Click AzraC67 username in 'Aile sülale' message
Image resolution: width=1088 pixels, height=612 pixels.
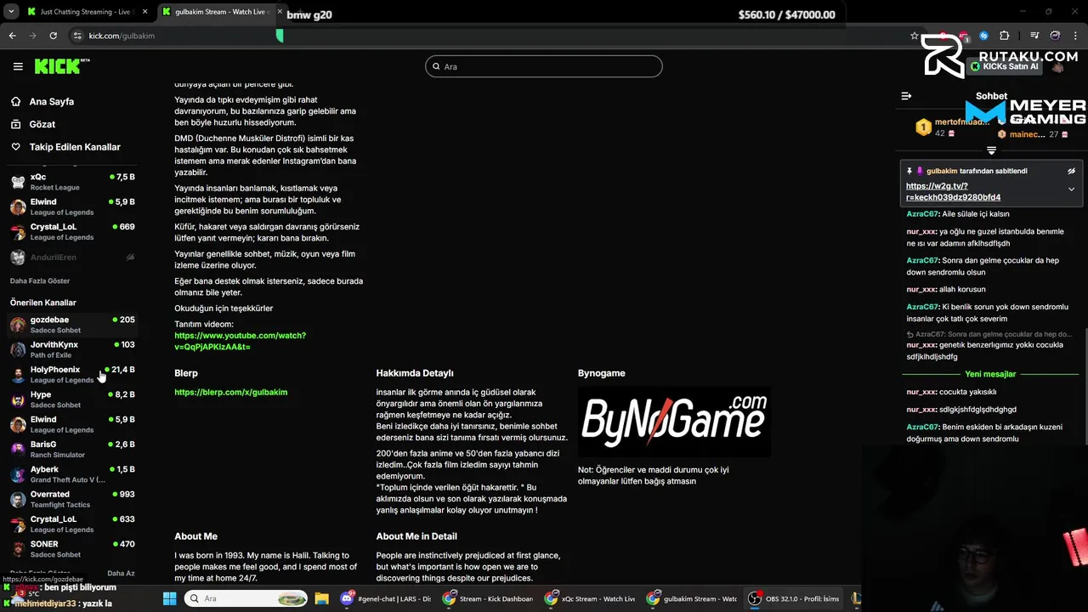(x=922, y=214)
